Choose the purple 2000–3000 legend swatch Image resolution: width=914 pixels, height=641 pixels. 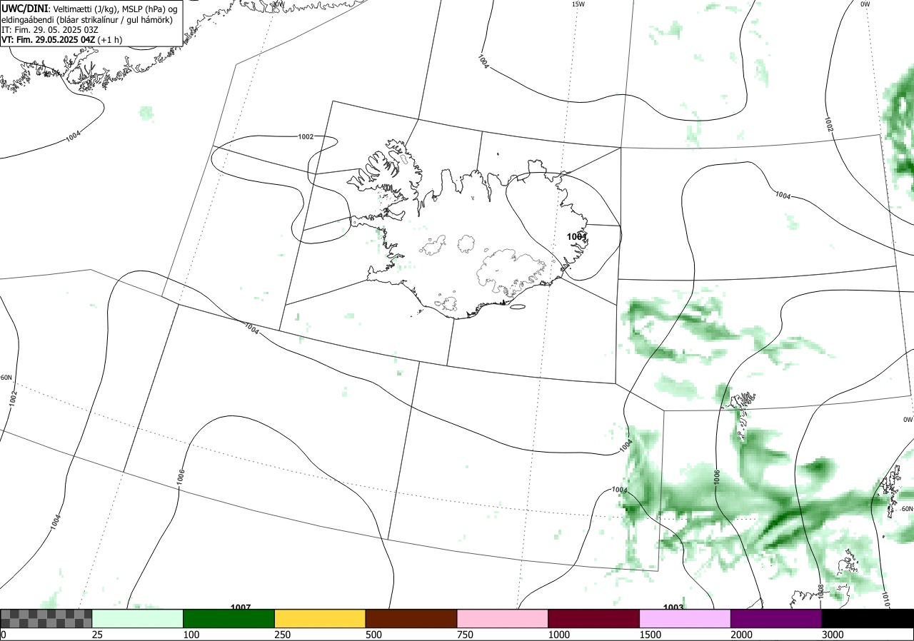coord(776,618)
